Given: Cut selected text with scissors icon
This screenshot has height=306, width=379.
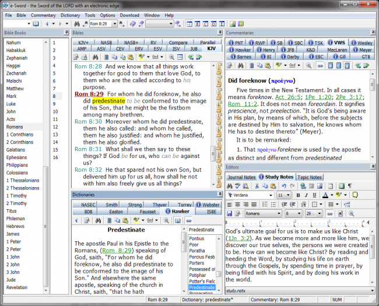Looking at the screenshot, I should (x=257, y=186).
